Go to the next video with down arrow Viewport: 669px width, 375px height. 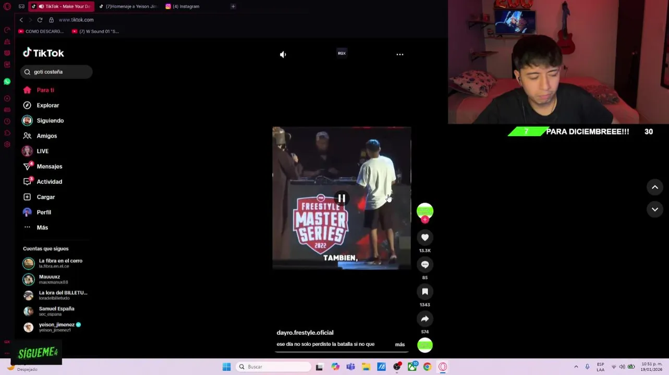click(x=655, y=209)
